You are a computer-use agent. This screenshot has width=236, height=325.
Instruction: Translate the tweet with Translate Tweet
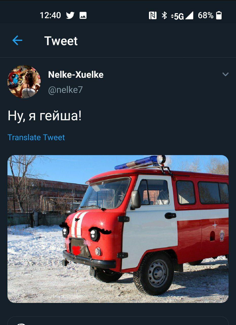click(36, 137)
